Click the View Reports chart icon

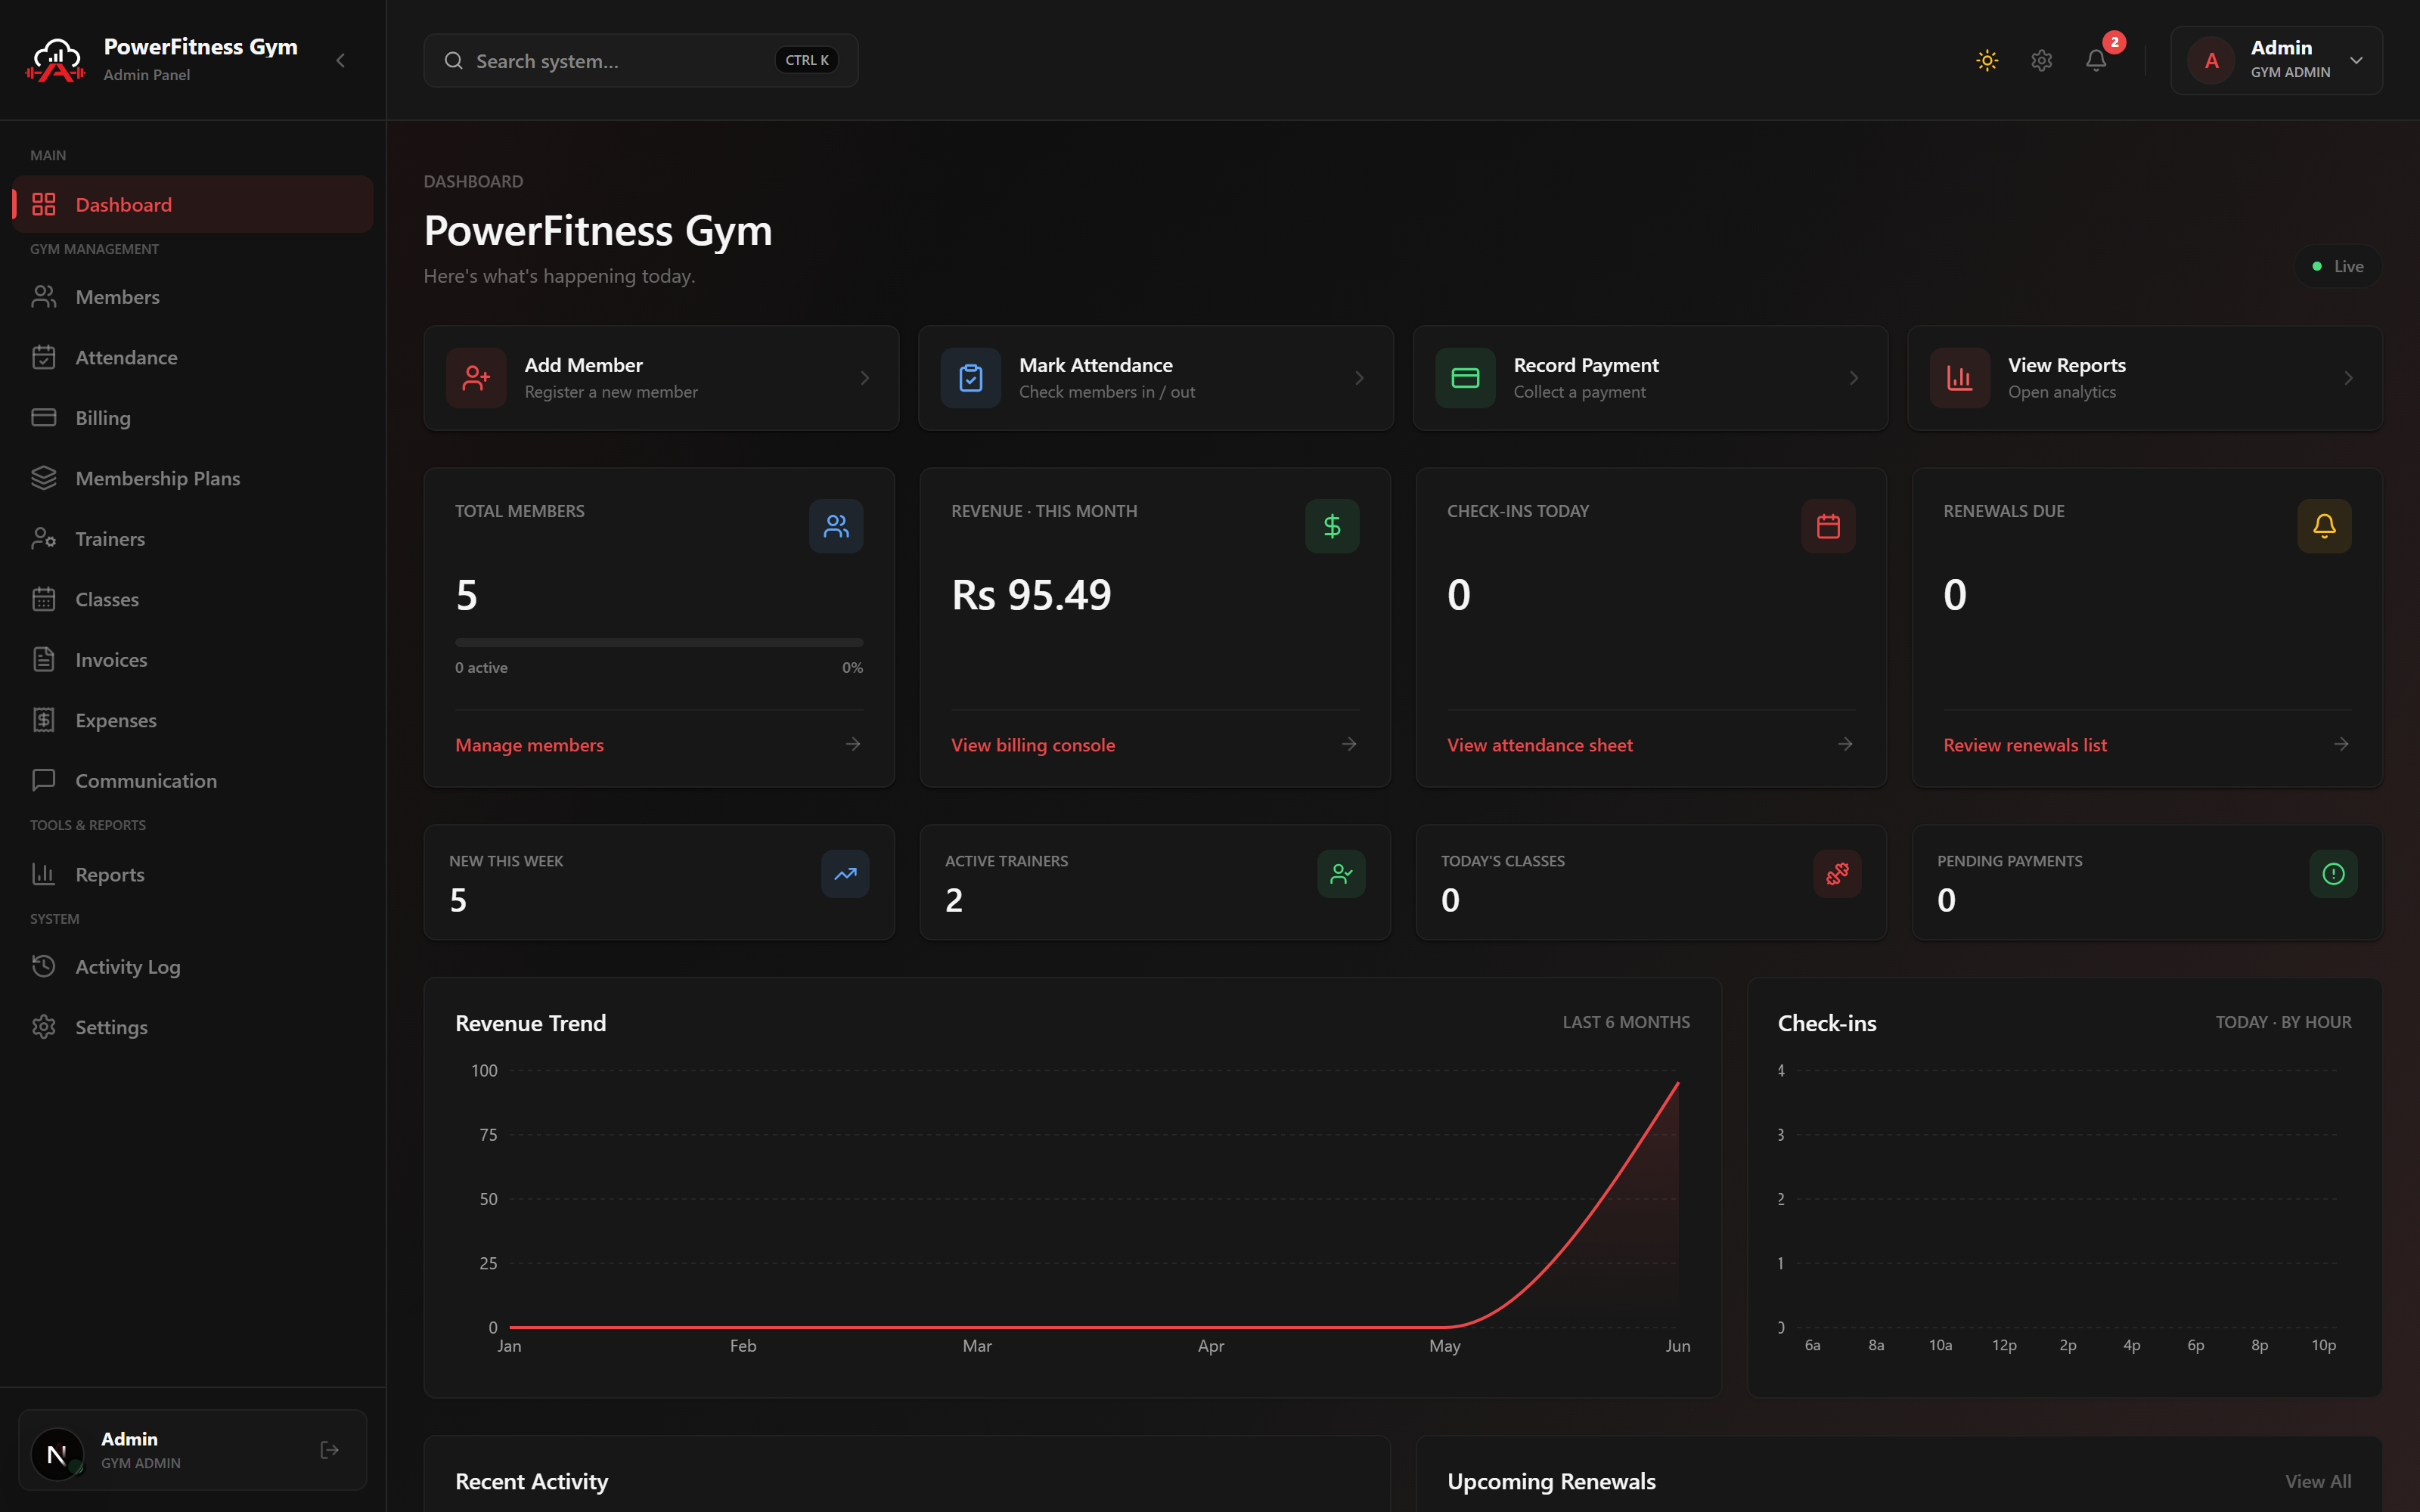(1959, 378)
